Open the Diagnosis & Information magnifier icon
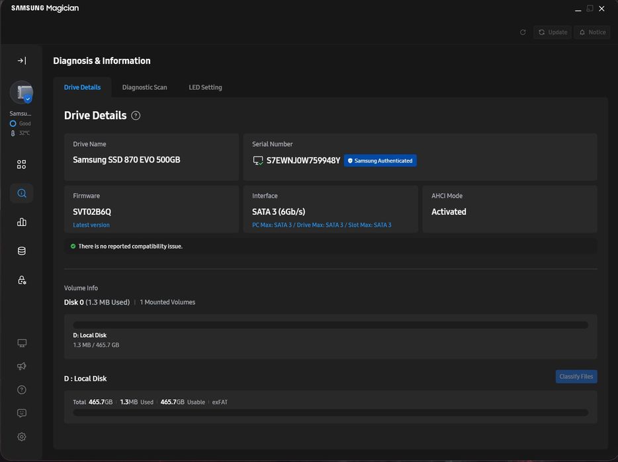Screen dimensions: 618x462 (22, 194)
